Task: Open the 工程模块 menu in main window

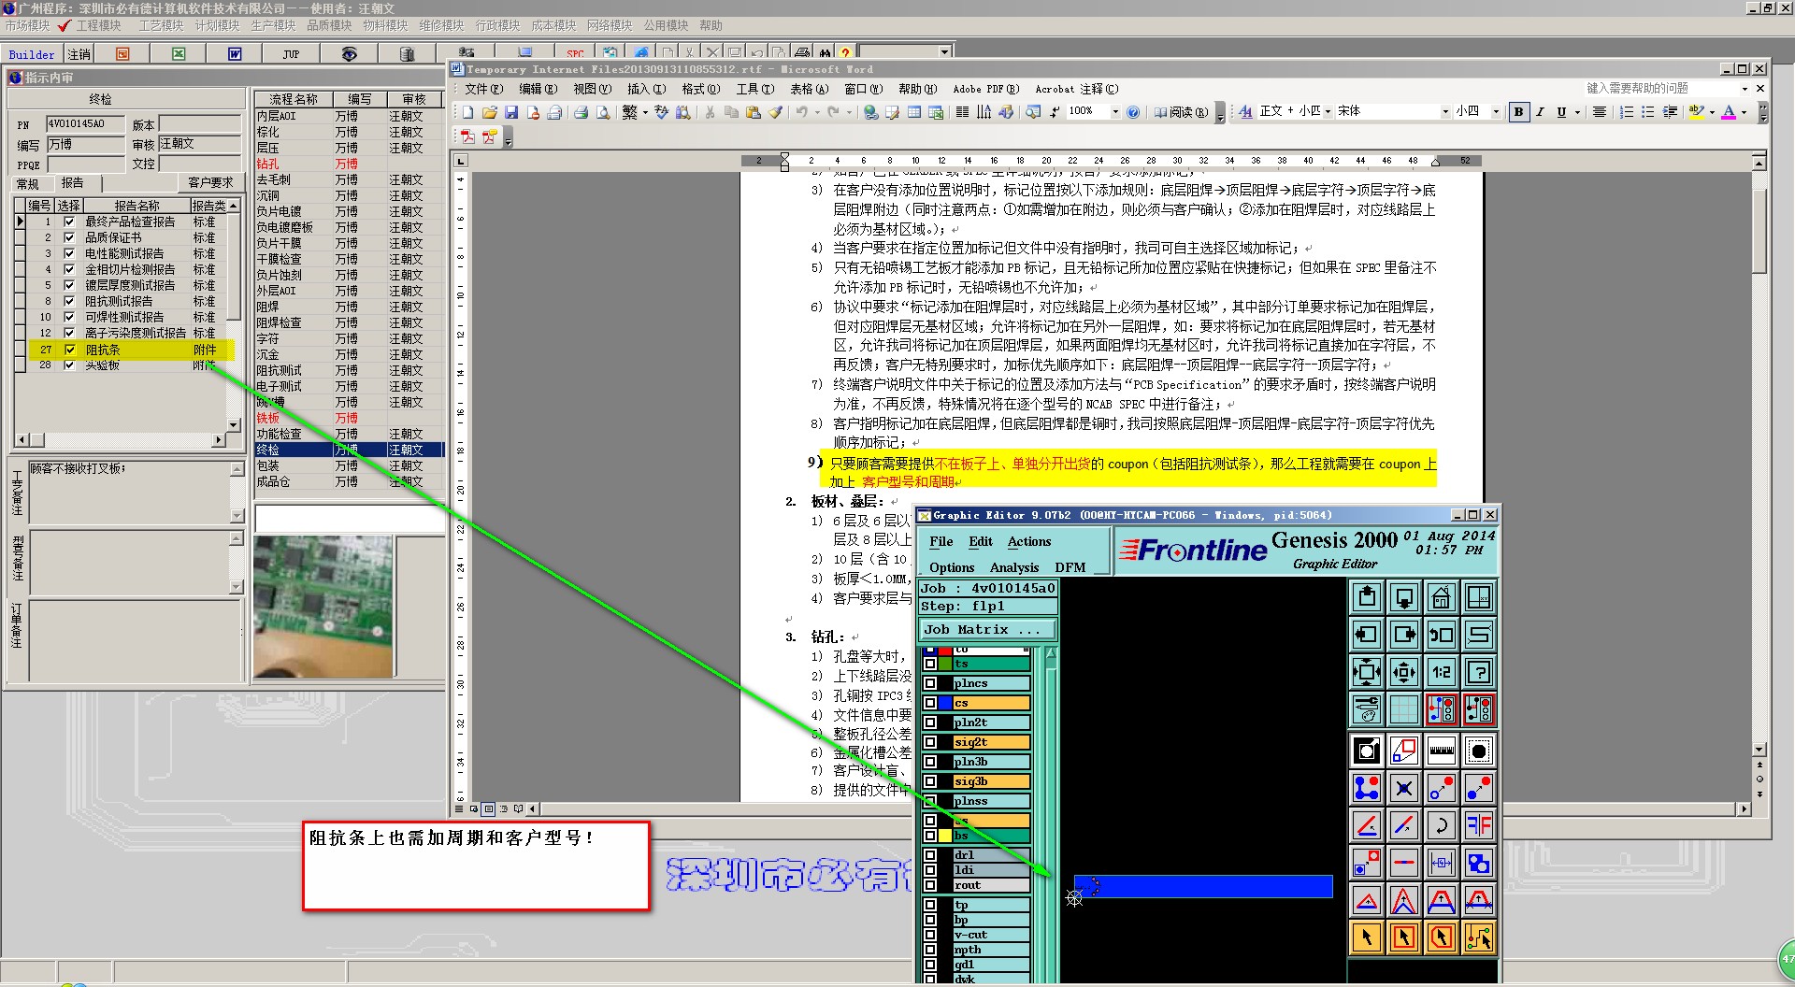Action: tap(98, 25)
